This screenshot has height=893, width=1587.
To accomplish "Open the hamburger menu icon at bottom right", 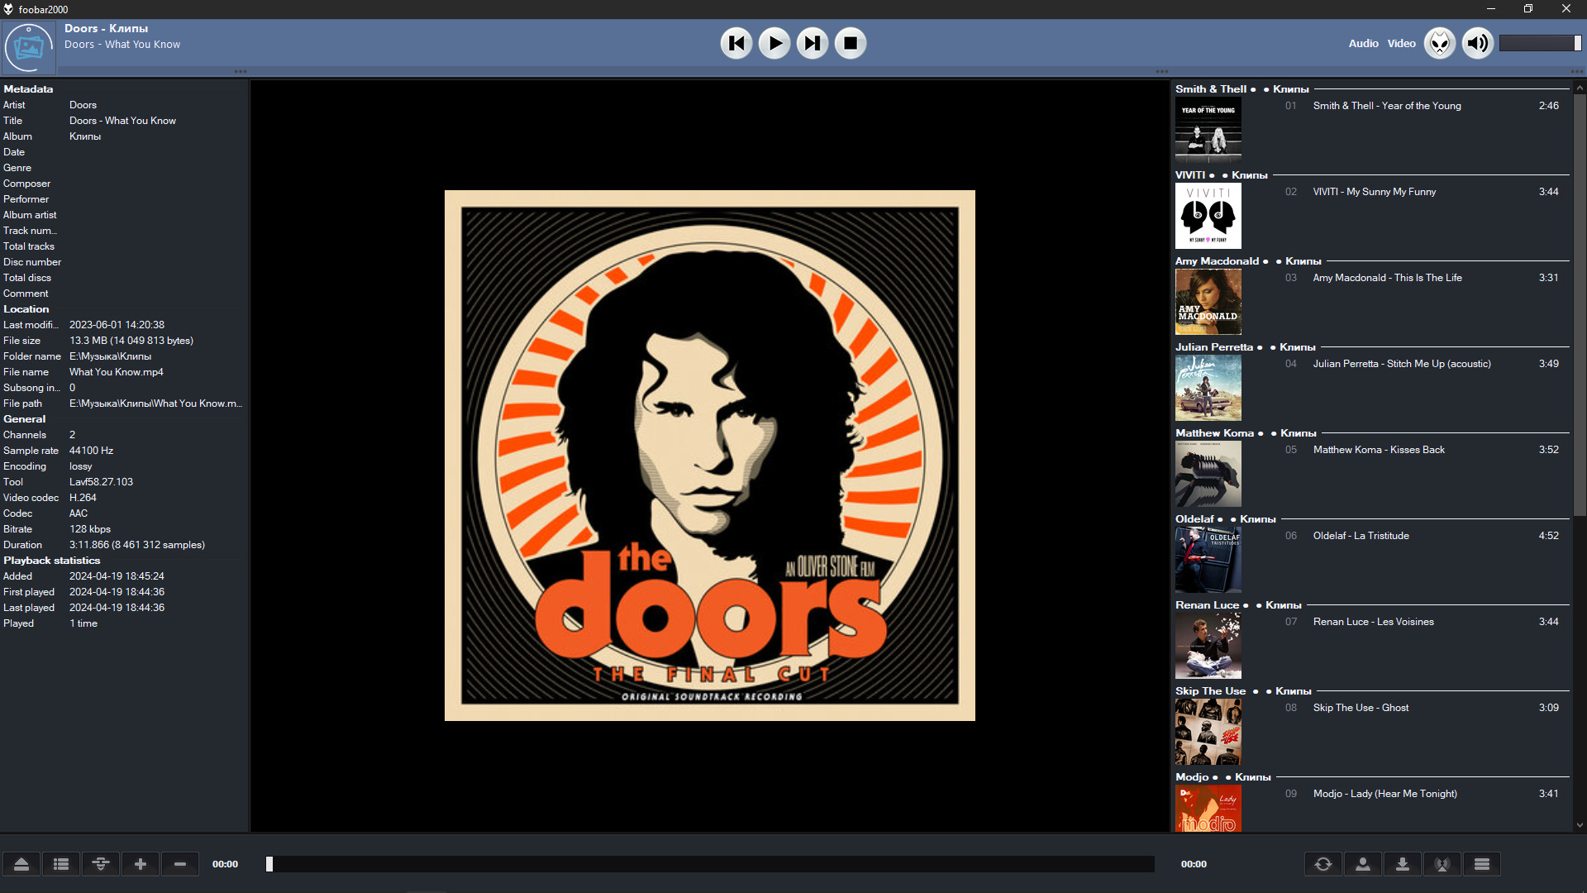I will click(1482, 864).
